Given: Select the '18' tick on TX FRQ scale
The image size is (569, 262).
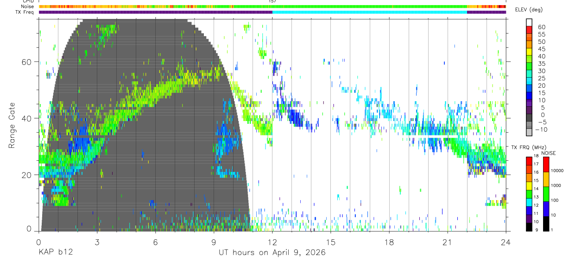Looking at the screenshot, I should pos(535,157).
